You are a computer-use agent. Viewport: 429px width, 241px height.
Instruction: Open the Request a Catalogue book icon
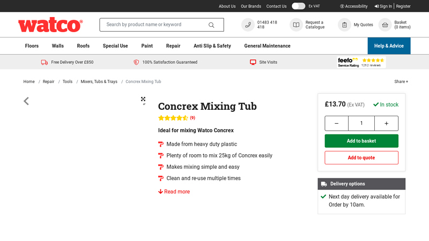[x=296, y=25]
